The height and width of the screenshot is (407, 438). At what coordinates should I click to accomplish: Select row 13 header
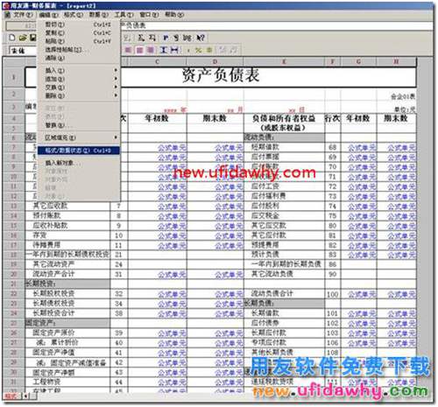14,206
